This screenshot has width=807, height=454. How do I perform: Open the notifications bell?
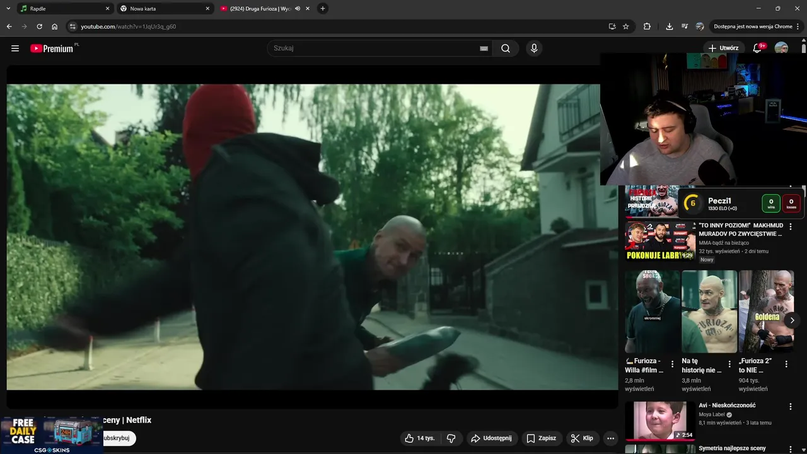(758, 49)
